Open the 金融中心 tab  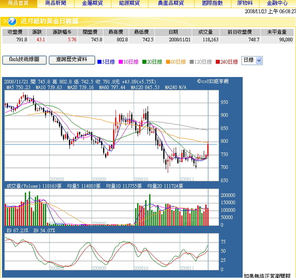(x=277, y=3)
